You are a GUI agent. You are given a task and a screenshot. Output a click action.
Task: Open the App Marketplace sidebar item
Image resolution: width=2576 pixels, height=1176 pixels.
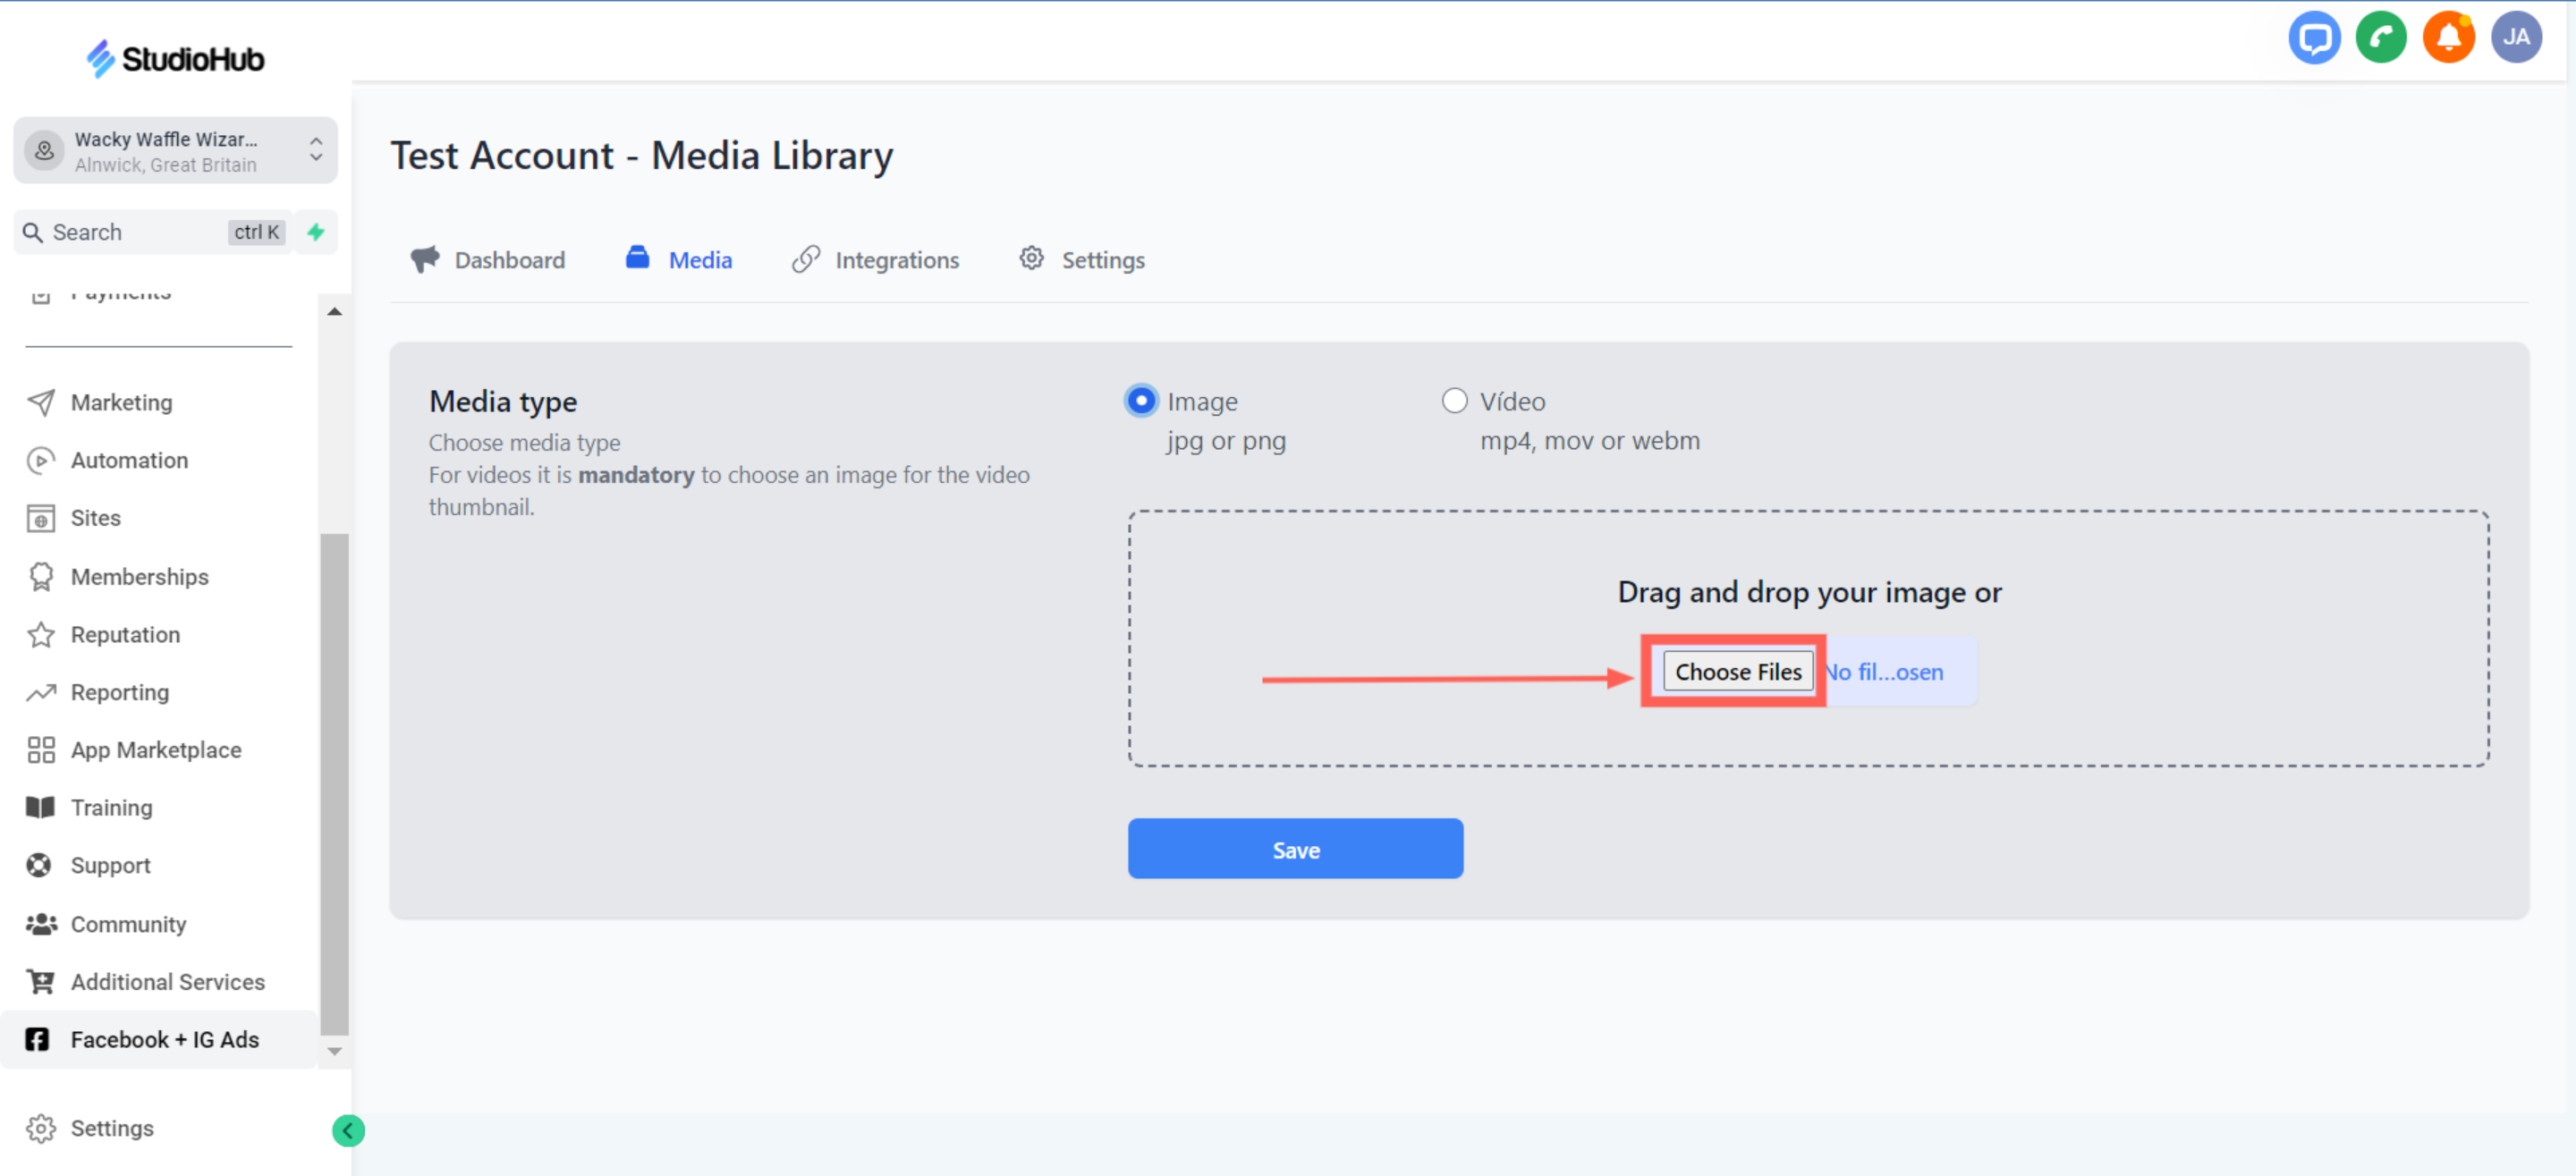pos(155,750)
